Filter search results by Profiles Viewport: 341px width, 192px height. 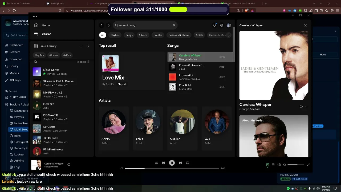click(158, 35)
